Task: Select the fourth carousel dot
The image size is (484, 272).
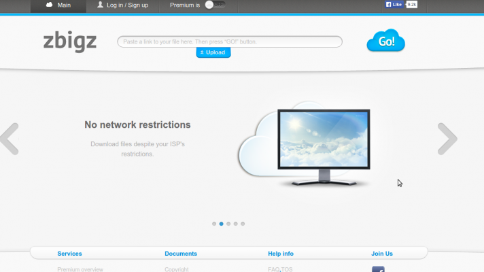Action: 235,224
